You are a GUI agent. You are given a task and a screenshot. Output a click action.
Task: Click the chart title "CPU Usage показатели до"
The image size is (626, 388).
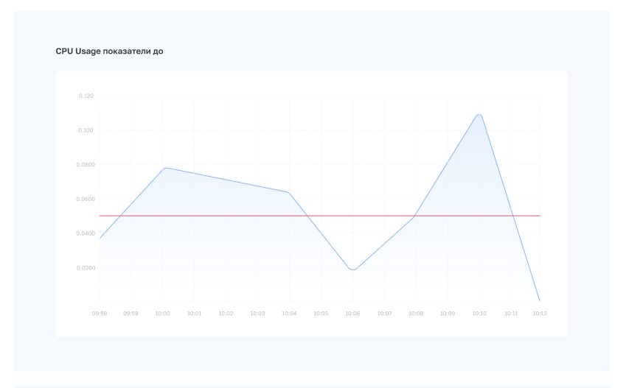109,51
